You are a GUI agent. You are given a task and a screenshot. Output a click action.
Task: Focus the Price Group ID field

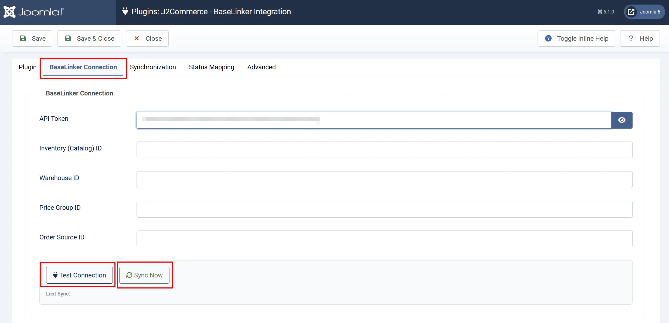click(x=384, y=209)
